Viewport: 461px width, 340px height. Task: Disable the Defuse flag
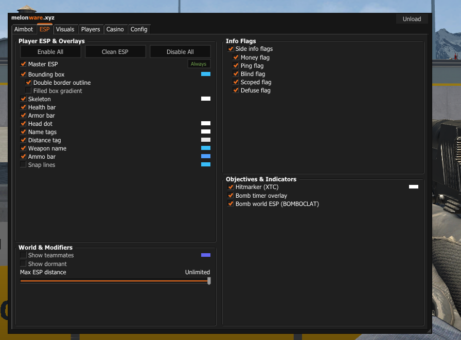tap(236, 90)
